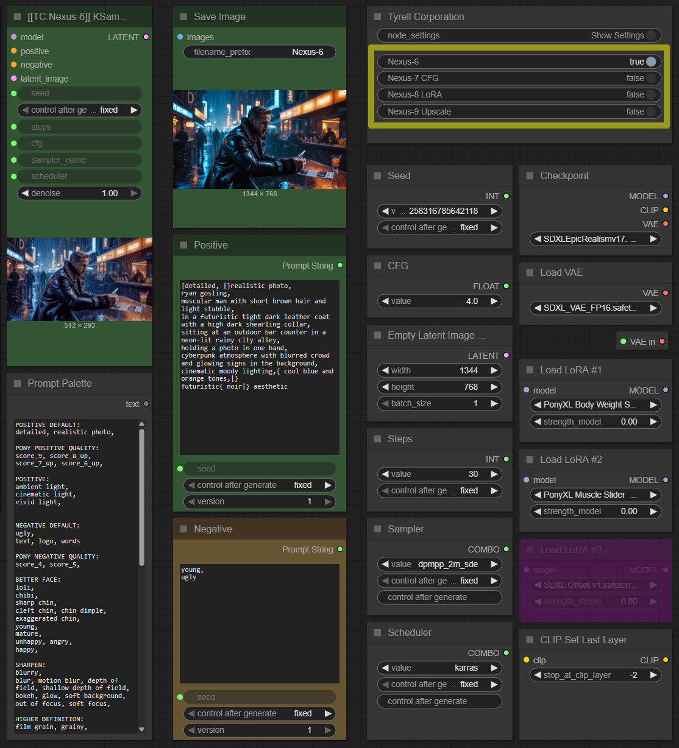Click the denoise slider on KSampler
This screenshot has width=679, height=748.
click(79, 193)
